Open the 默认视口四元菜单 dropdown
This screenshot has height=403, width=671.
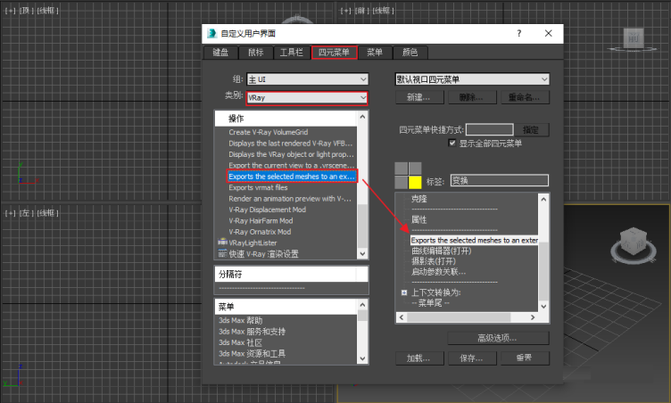coord(472,79)
